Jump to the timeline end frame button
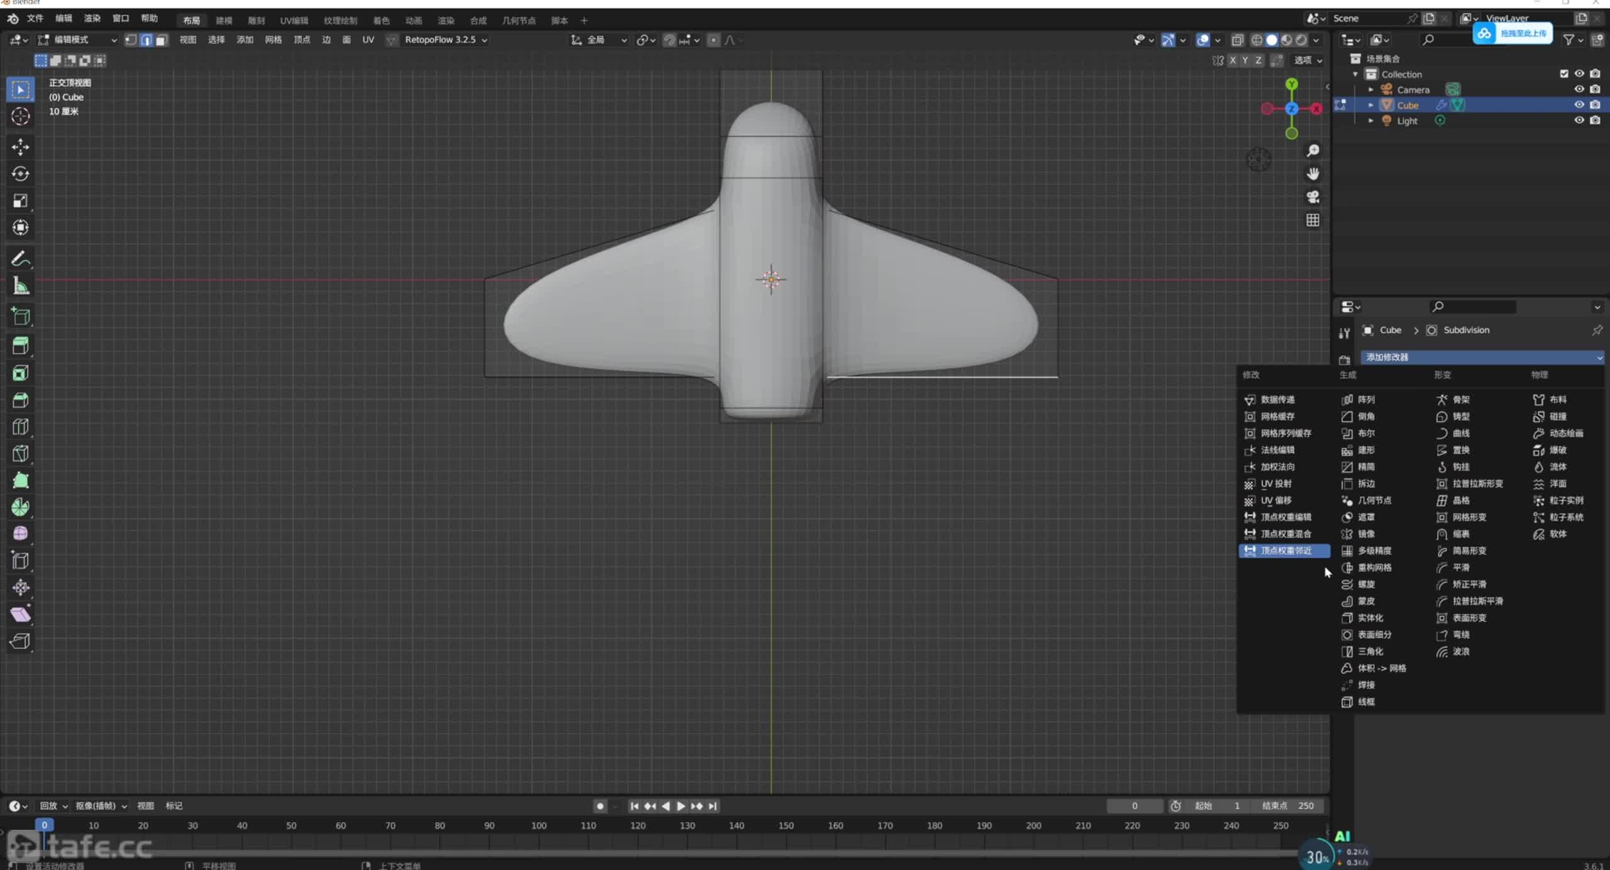The image size is (1610, 870). tap(713, 806)
